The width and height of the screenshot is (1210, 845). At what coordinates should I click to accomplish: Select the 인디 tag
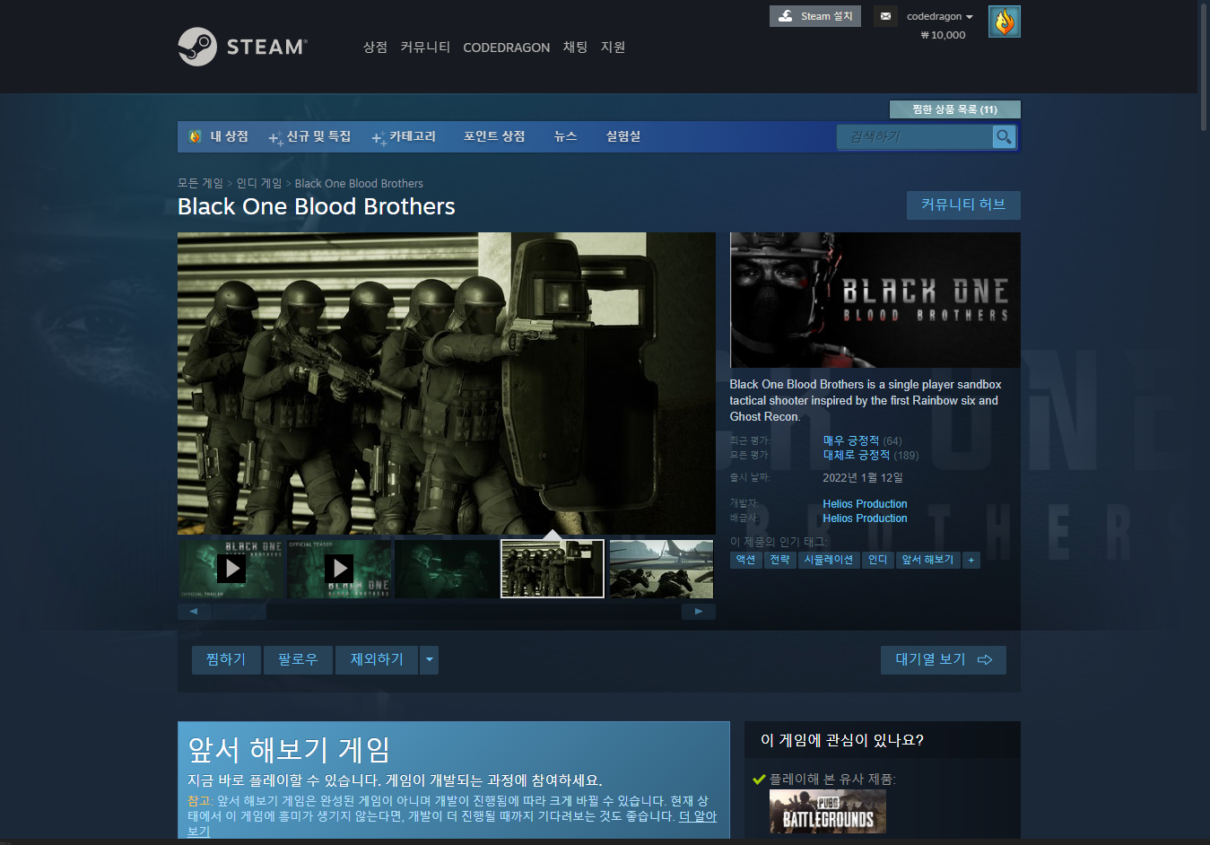[878, 560]
